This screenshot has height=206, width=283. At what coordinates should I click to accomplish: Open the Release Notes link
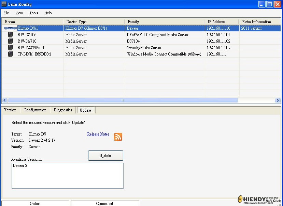tap(98, 134)
